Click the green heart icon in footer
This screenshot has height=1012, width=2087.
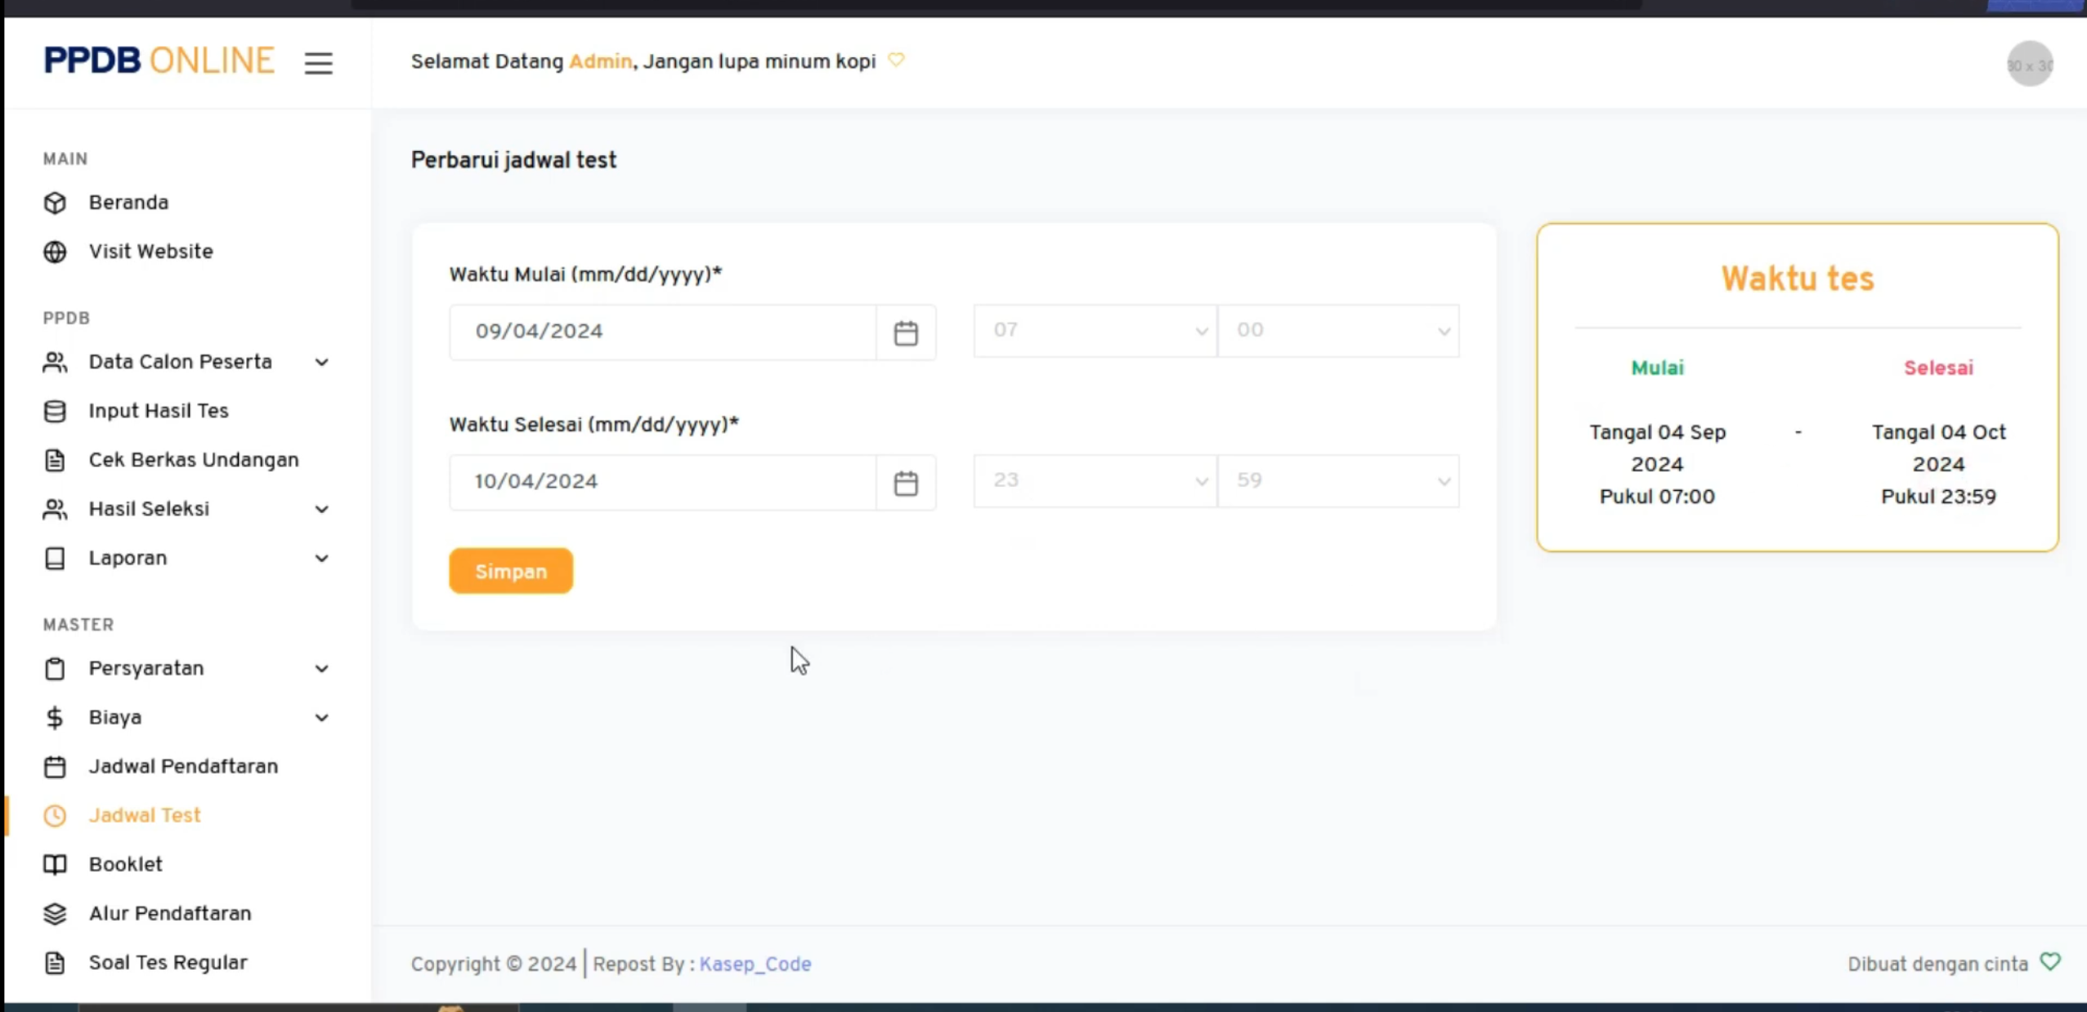(x=2050, y=961)
